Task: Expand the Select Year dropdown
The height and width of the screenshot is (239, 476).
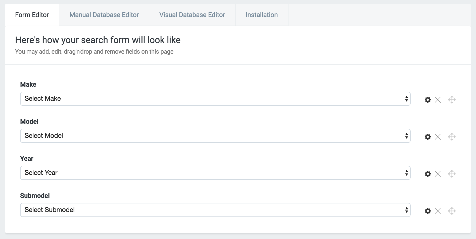Action: point(215,173)
